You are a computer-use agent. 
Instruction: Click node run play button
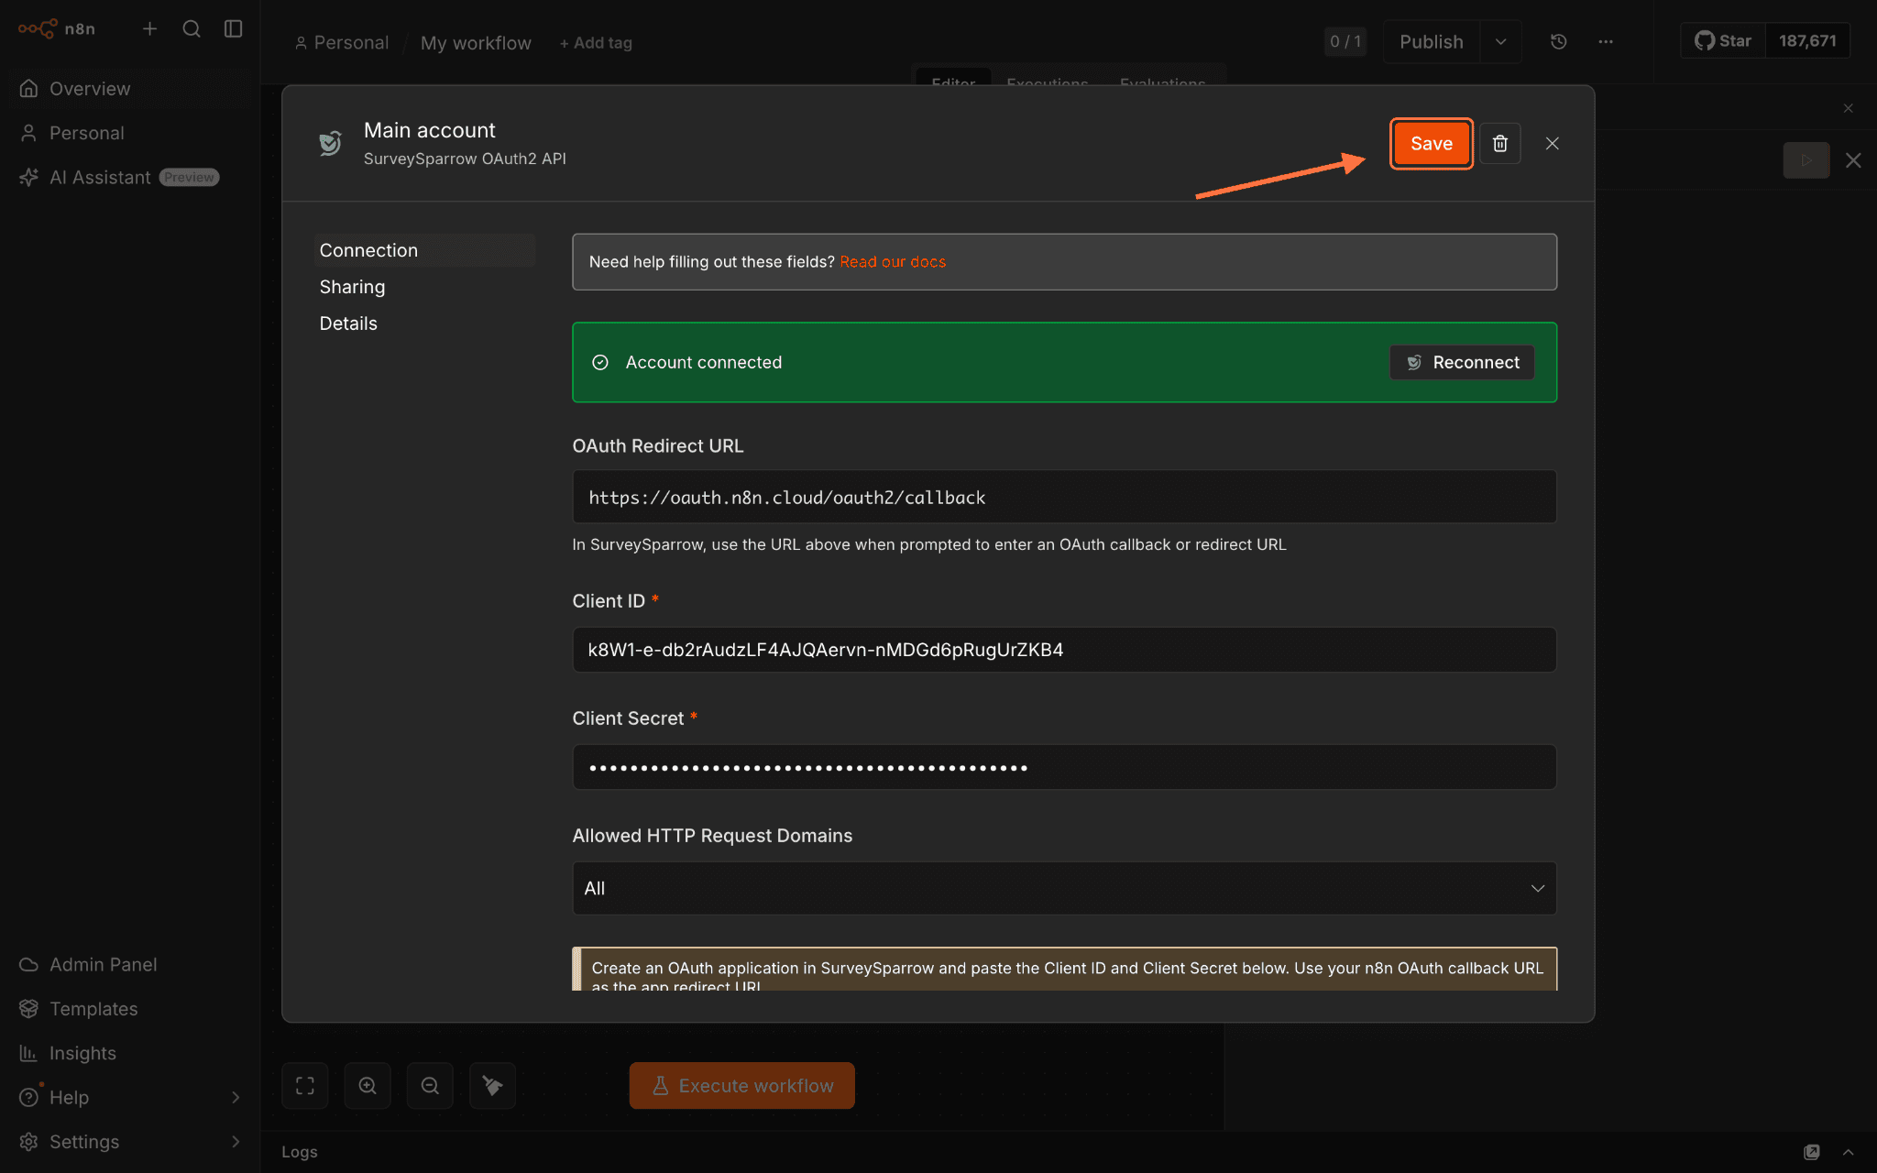1806,160
